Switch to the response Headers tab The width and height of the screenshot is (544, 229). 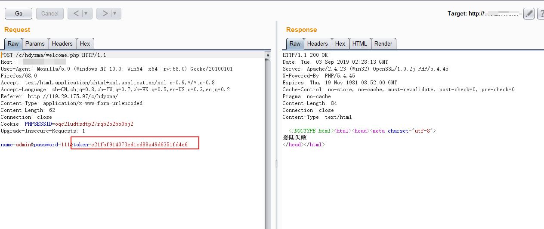pos(318,43)
